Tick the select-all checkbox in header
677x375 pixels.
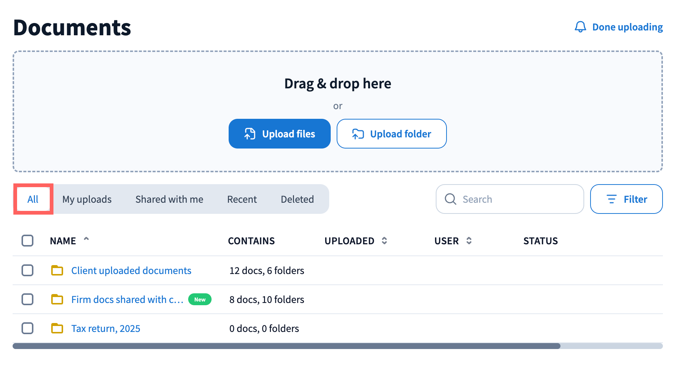pos(27,241)
